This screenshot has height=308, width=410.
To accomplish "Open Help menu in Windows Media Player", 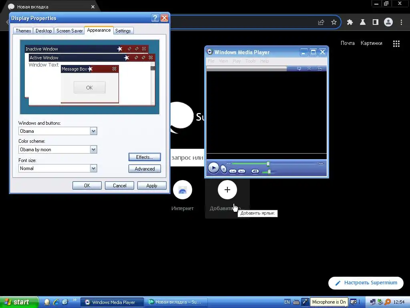I will coord(264,61).
